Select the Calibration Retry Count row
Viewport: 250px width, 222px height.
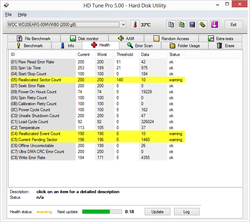98,104
